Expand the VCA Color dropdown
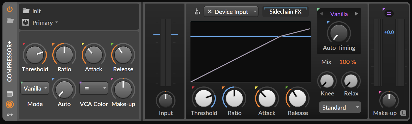 (x=93, y=88)
